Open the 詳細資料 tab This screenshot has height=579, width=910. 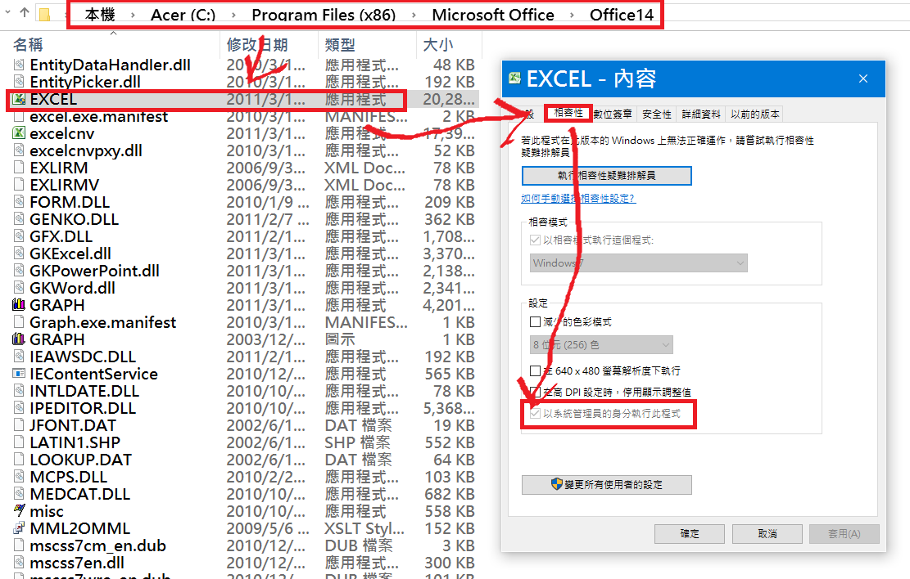coord(701,114)
